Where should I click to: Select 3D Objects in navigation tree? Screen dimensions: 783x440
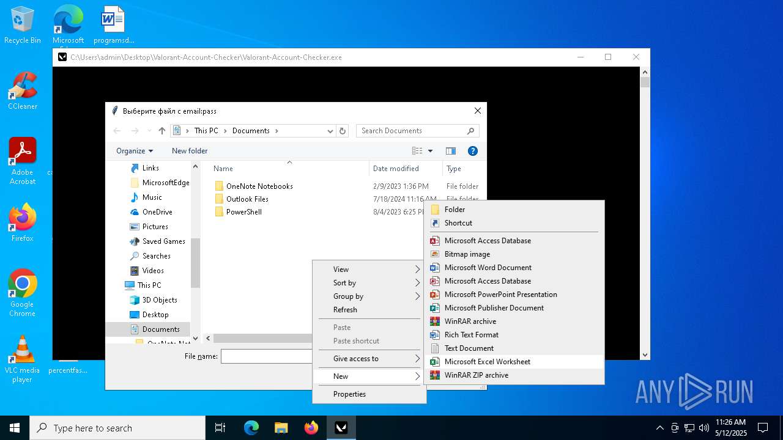160,300
